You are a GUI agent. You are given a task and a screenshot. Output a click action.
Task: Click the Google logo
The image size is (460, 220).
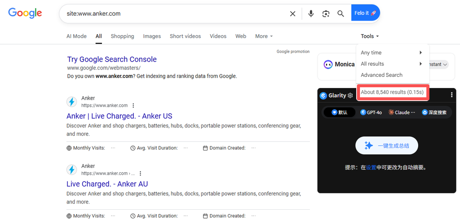point(25,13)
